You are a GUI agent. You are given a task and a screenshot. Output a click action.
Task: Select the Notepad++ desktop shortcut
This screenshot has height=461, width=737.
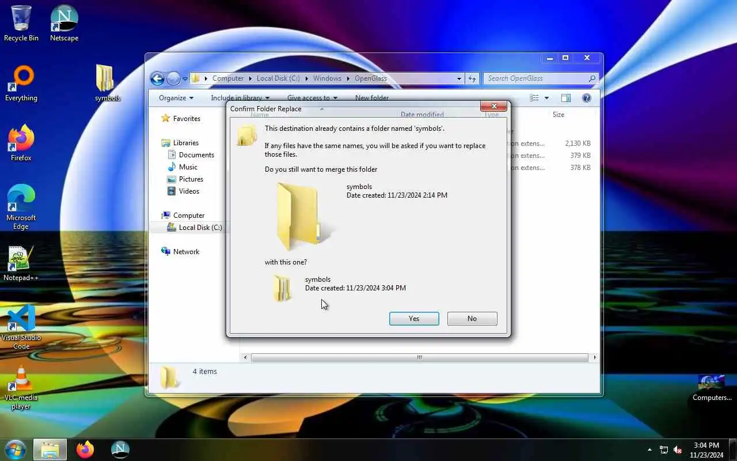pos(21,264)
